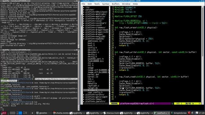Expand platform-ezretro/ folder arrow
Screen dimensions: 205x115
coord(84,95)
